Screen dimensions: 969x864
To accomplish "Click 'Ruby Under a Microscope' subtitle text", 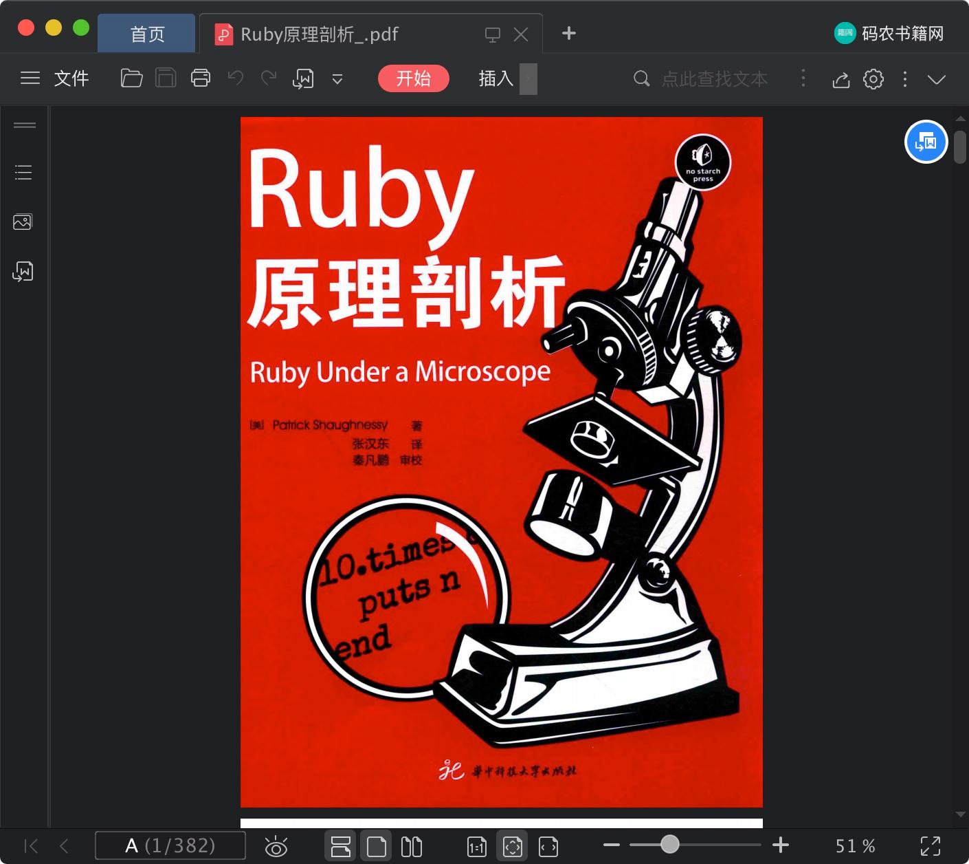I will [x=400, y=372].
